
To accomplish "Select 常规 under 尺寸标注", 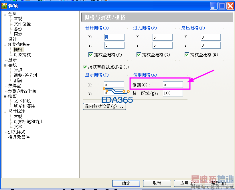I will tap(18, 116).
